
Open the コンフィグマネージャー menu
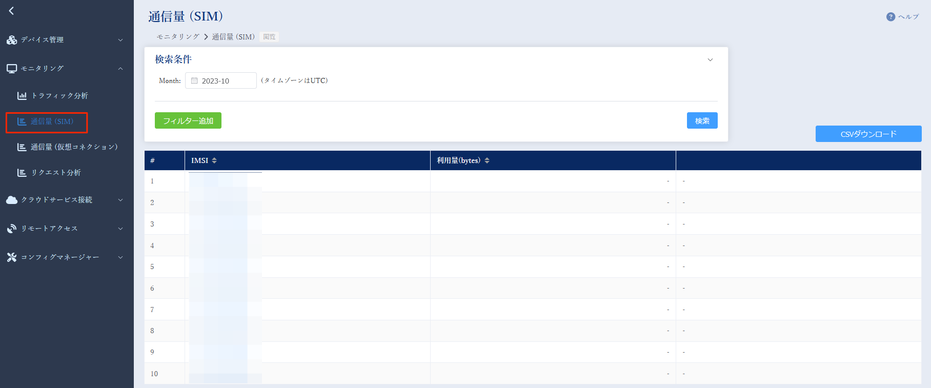click(x=67, y=257)
